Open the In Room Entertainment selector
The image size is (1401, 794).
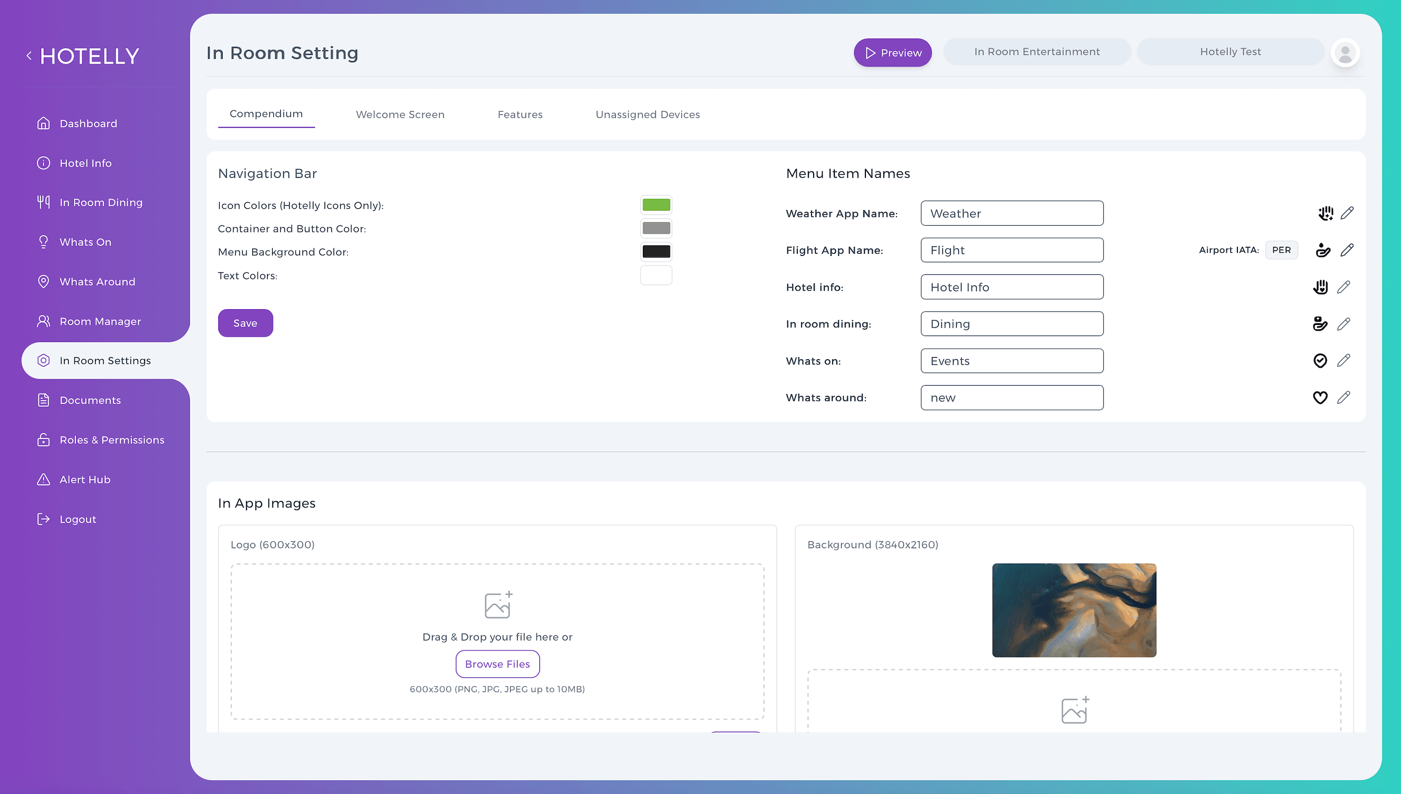1037,52
